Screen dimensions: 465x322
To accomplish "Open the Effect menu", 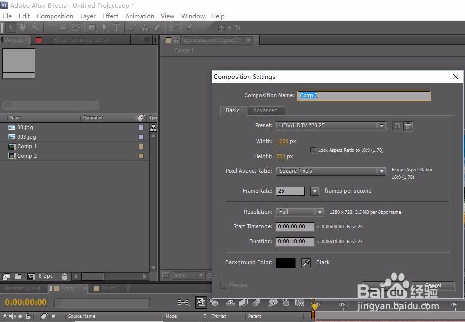I will click(x=110, y=16).
